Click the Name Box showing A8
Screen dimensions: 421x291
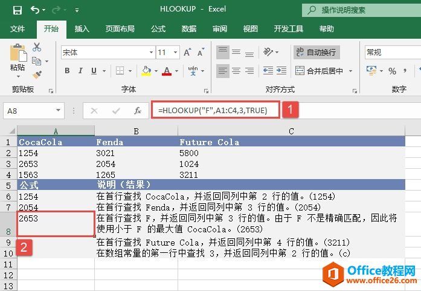[x=34, y=111]
